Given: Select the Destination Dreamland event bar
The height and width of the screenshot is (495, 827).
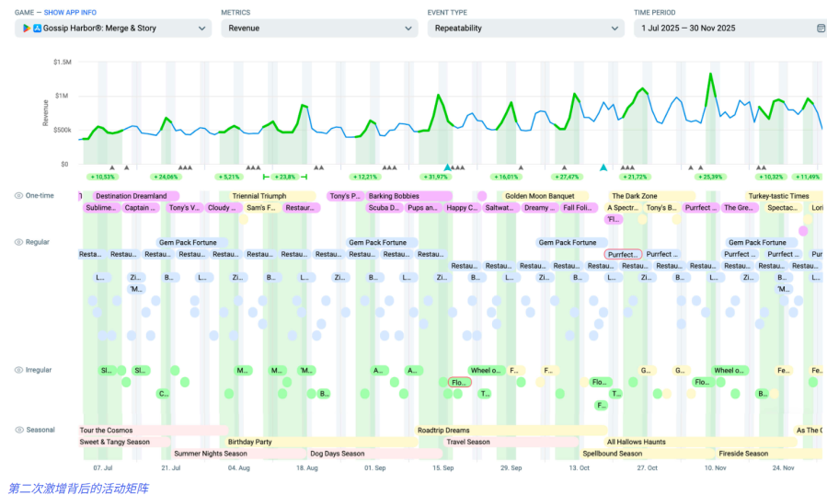Looking at the screenshot, I should pyautogui.click(x=131, y=196).
